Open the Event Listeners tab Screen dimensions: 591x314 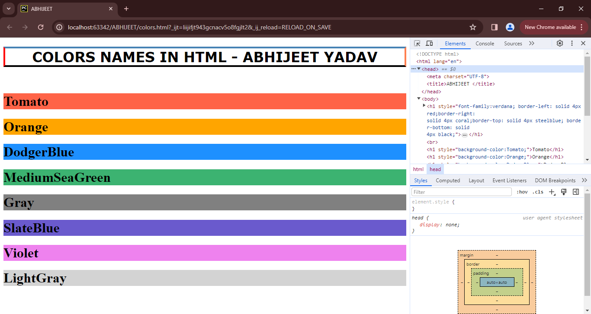click(x=509, y=181)
